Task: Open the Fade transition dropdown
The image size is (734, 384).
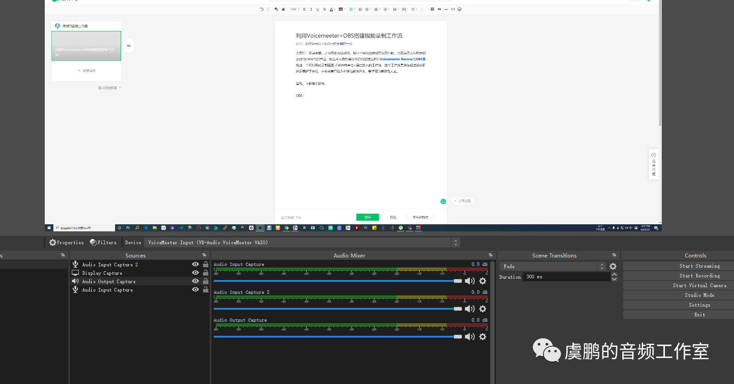Action: click(x=601, y=266)
